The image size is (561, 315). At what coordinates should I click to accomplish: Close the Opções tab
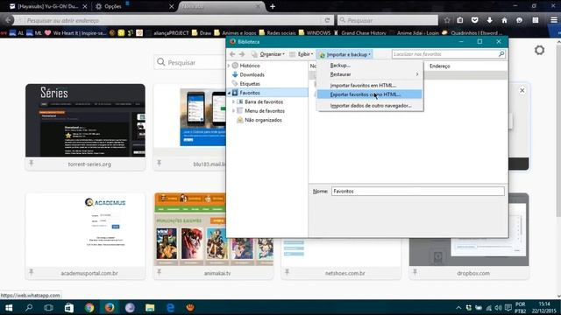pyautogui.click(x=171, y=6)
